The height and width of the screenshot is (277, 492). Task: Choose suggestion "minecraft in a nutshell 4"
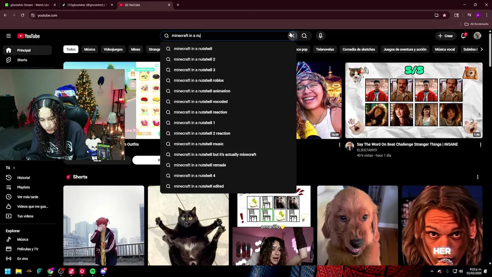pos(228,176)
